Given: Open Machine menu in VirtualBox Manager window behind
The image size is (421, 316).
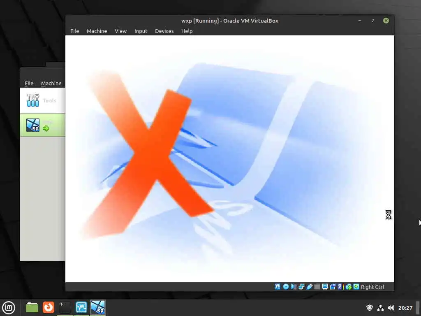Looking at the screenshot, I should (51, 83).
